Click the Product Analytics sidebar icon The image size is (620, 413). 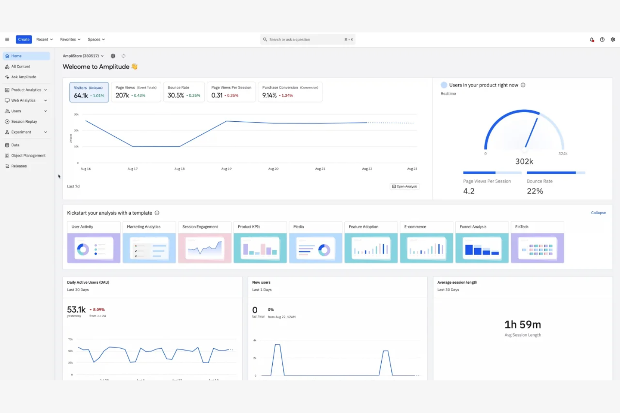pos(7,90)
